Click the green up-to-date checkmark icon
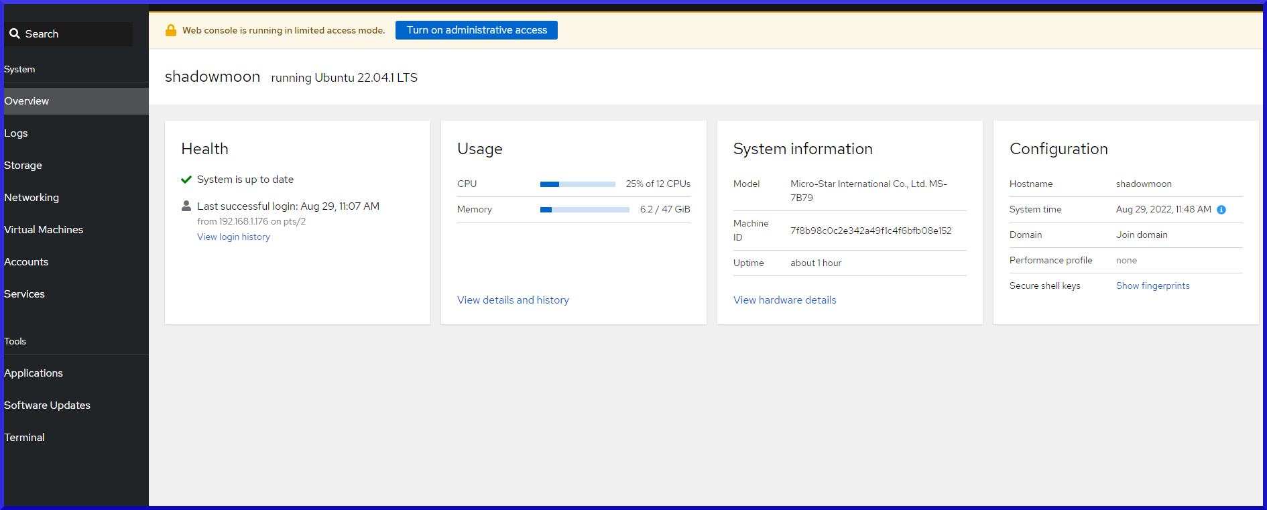The image size is (1267, 510). point(186,180)
